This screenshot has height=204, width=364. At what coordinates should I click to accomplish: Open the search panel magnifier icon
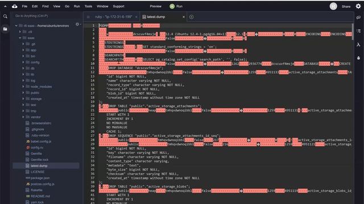(5, 16)
